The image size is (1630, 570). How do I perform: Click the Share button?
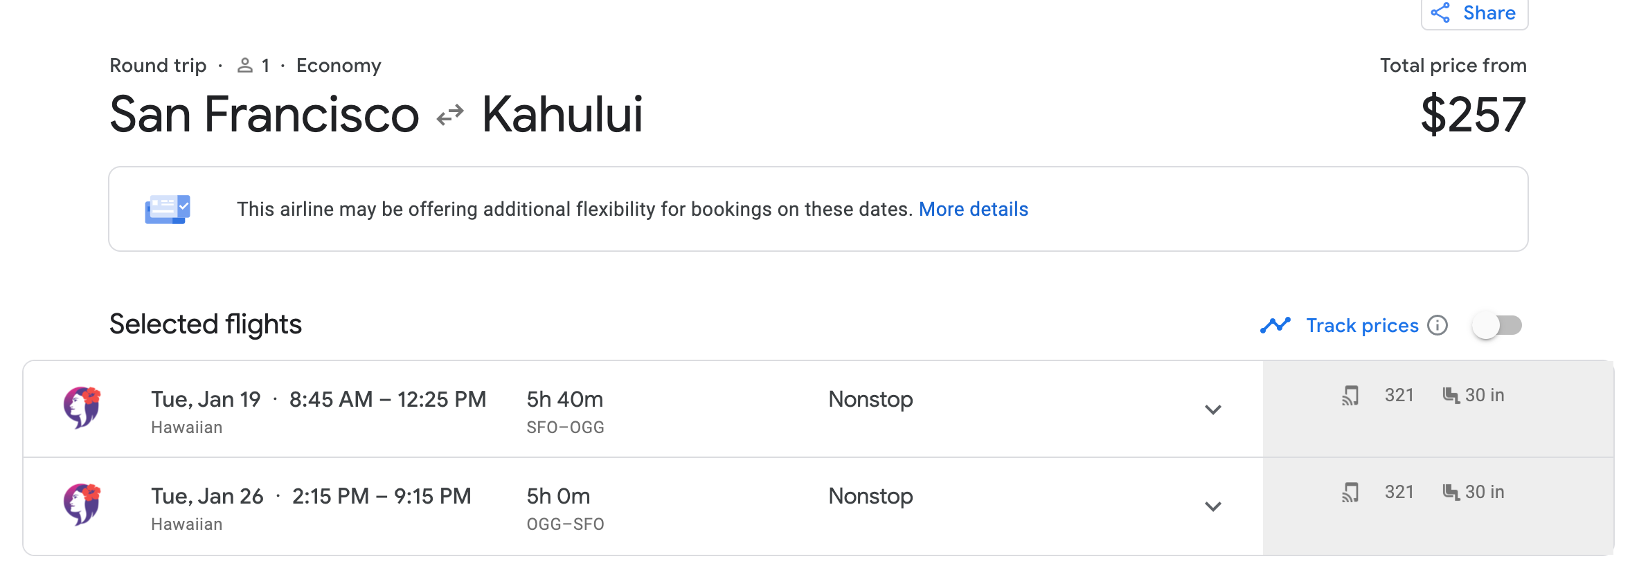tap(1475, 13)
